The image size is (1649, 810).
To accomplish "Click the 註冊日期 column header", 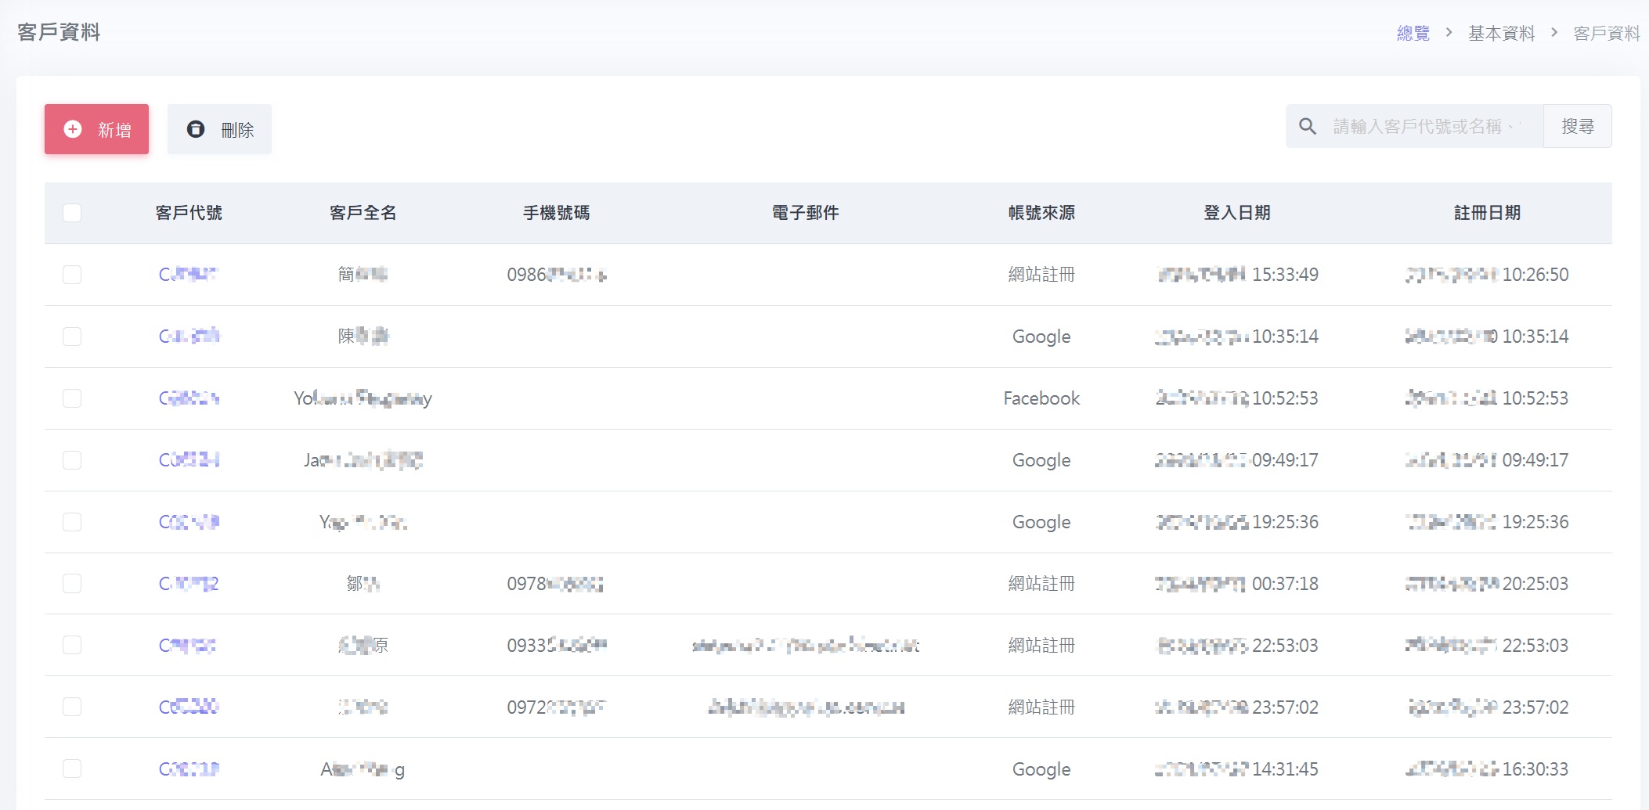I will (1486, 213).
